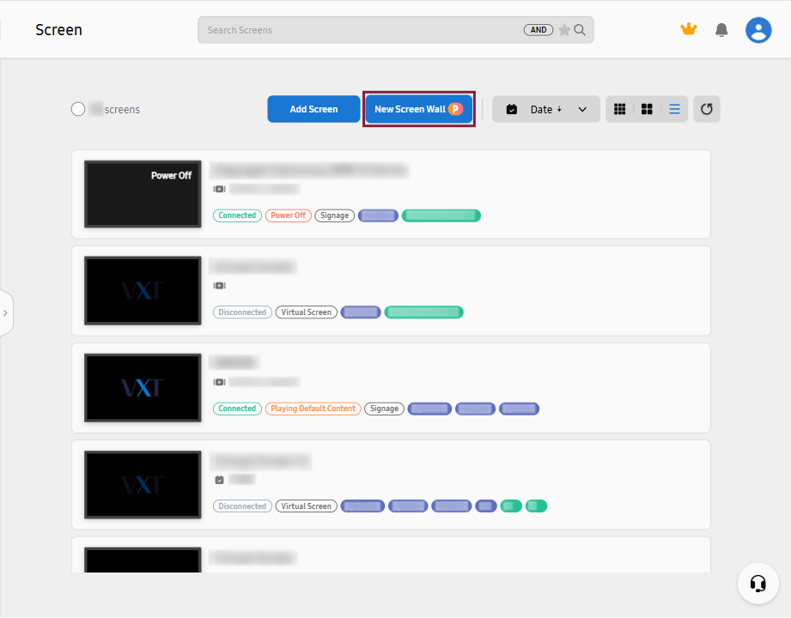Click the Playing Default Content tag
Screen dimensions: 791x618
[x=313, y=409]
